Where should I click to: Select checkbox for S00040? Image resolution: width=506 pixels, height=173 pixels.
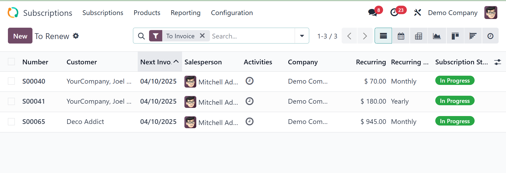(11, 81)
